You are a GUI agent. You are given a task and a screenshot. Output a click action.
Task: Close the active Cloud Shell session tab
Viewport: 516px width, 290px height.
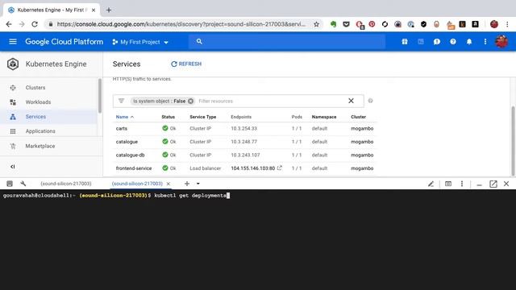click(x=169, y=184)
